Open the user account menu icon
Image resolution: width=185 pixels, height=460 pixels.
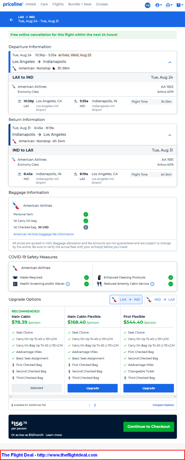pyautogui.click(x=158, y=5)
